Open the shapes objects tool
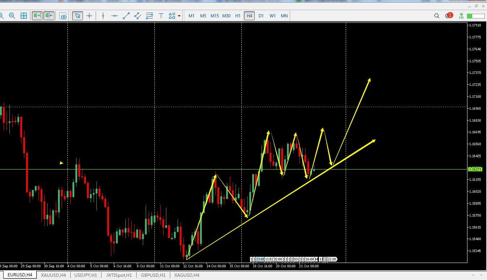 click(x=172, y=16)
